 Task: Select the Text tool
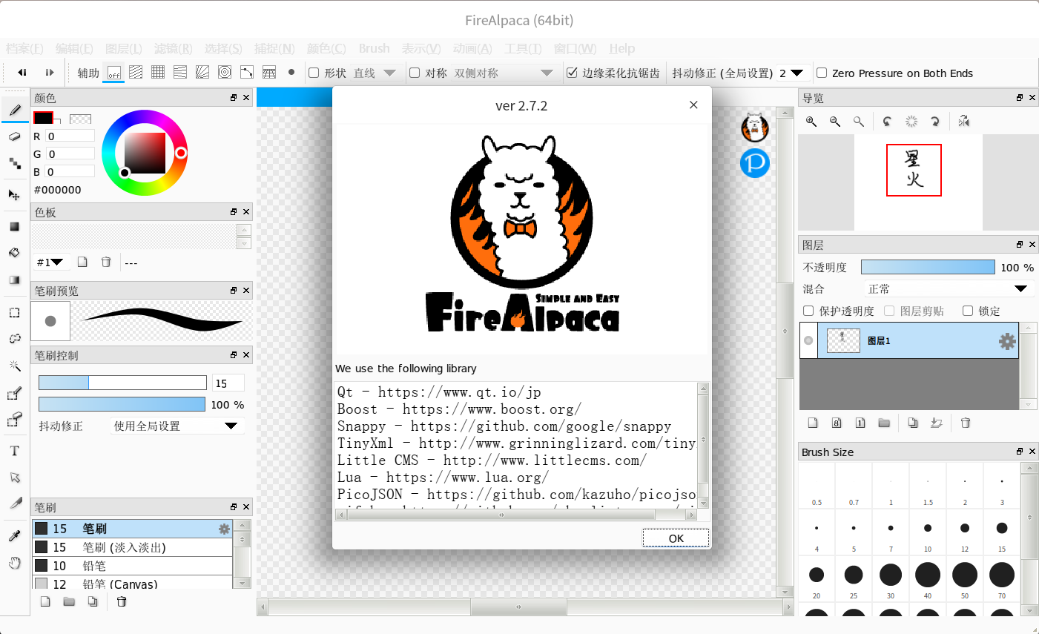[x=14, y=451]
